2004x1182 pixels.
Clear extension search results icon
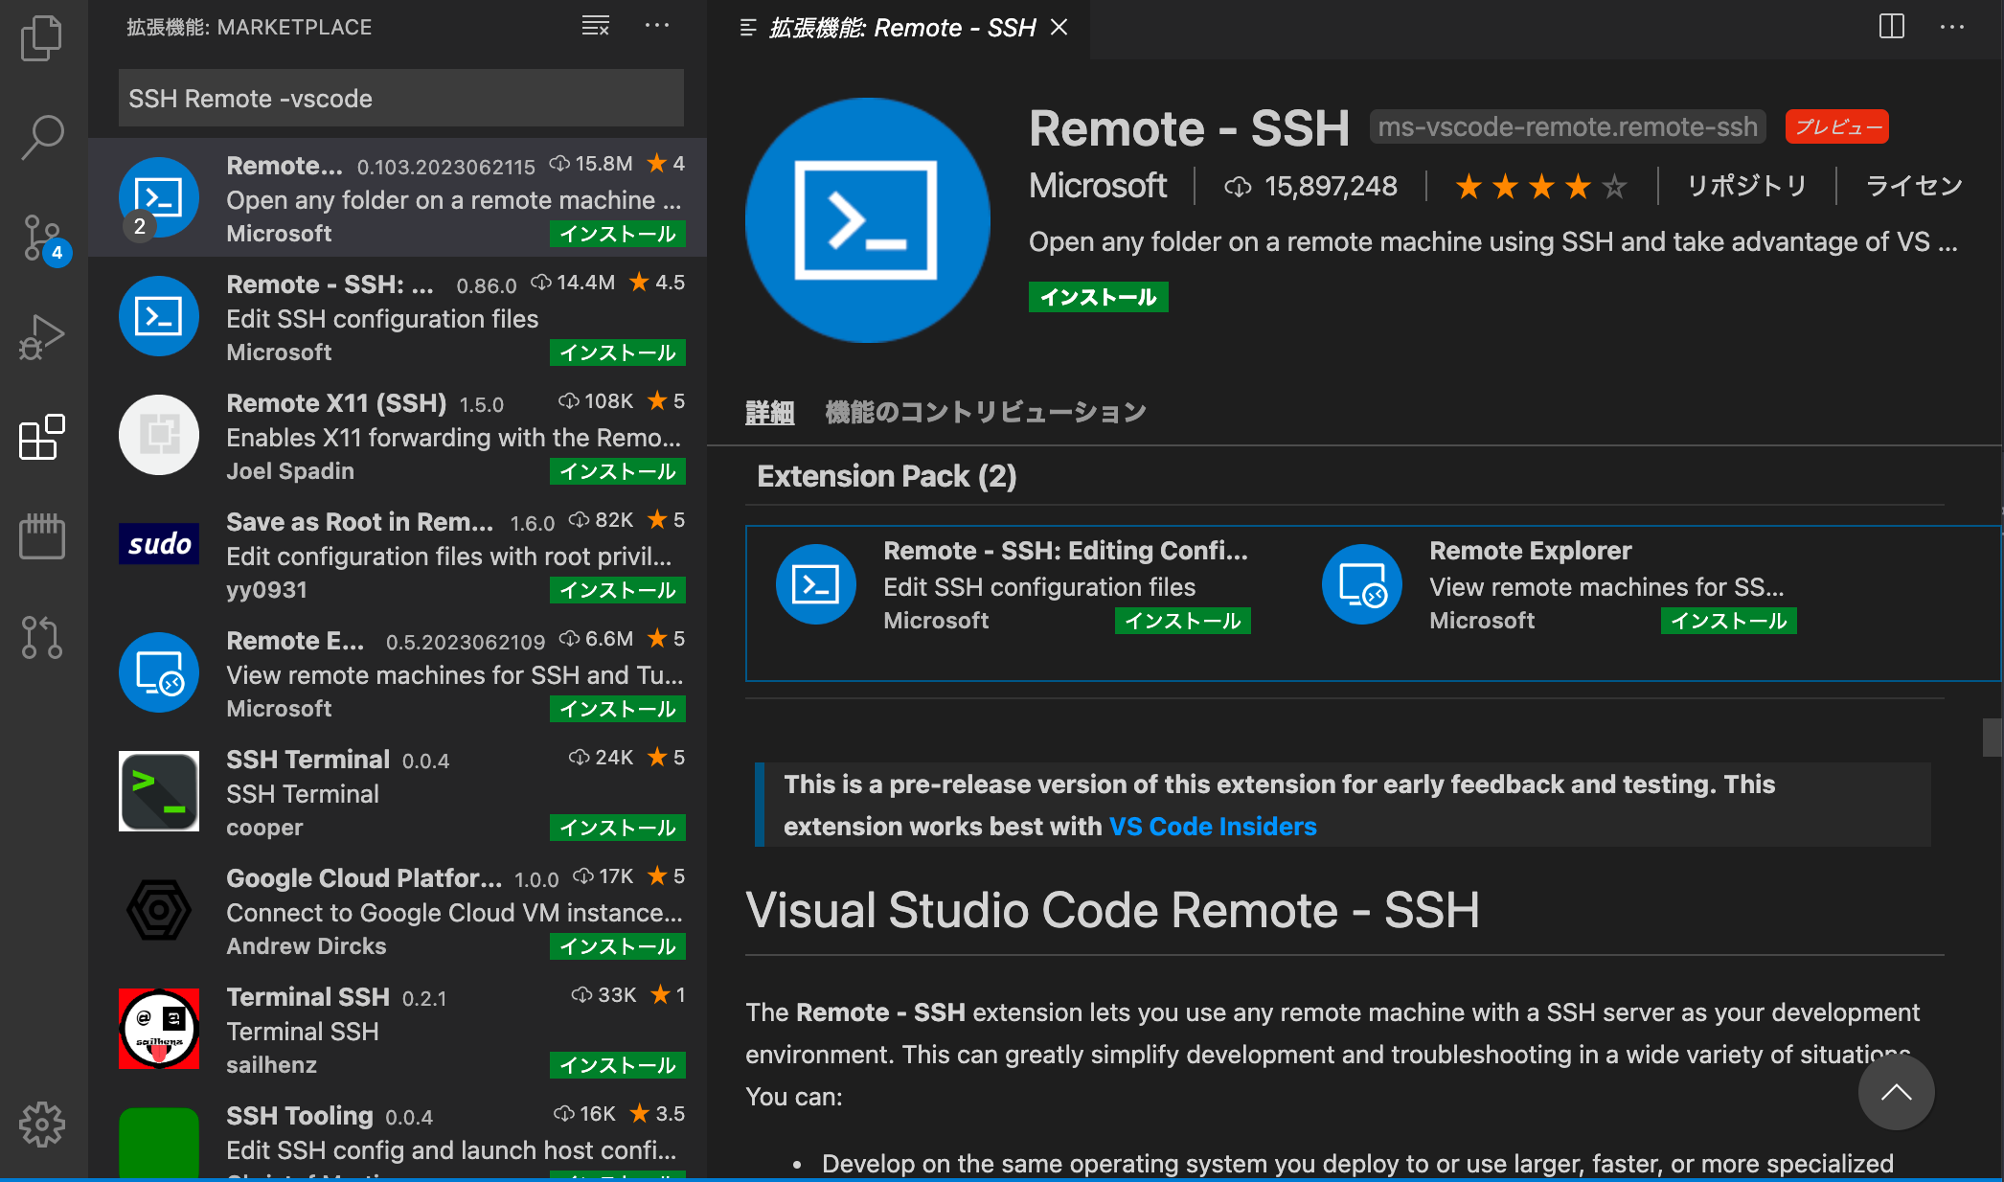[x=595, y=26]
